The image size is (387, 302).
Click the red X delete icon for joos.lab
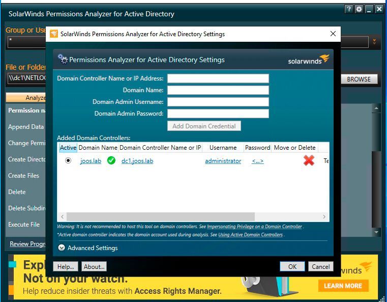coord(309,160)
